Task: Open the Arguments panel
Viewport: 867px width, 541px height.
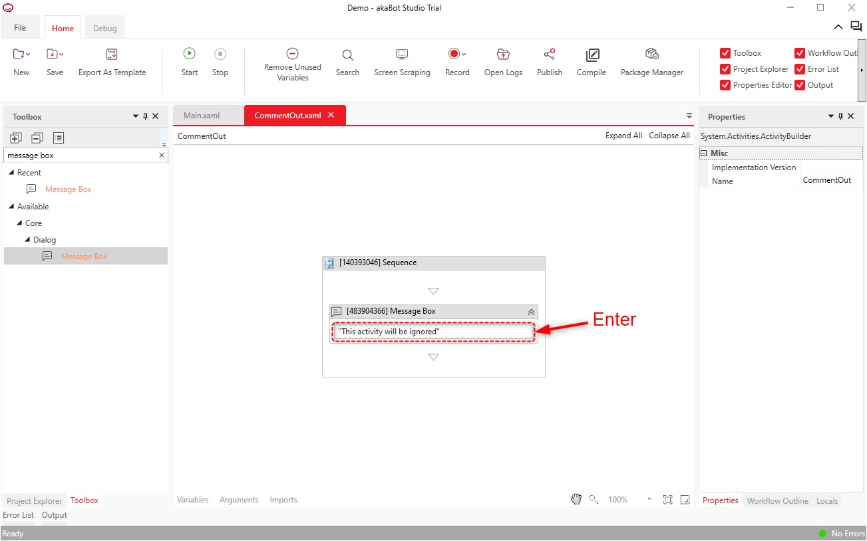Action: coord(239,500)
